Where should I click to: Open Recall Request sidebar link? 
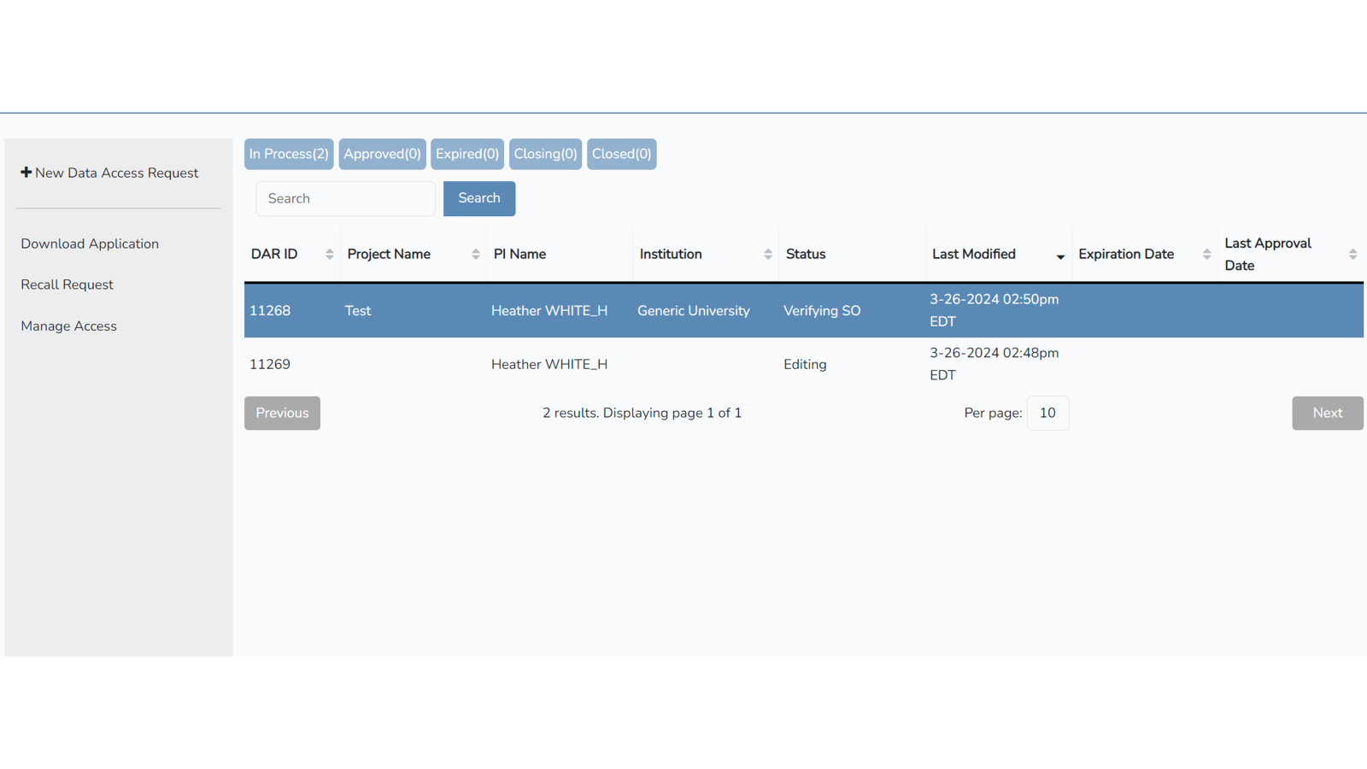pyautogui.click(x=67, y=285)
